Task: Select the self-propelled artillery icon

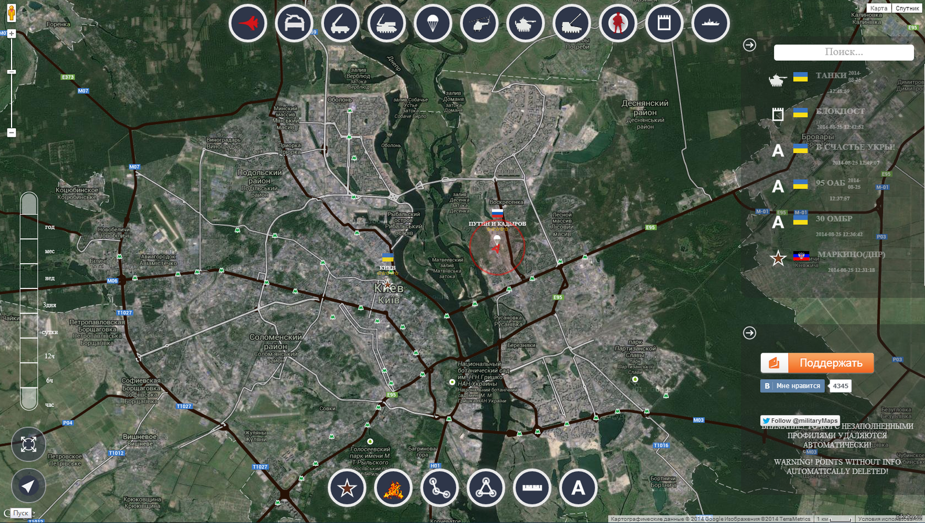Action: point(572,23)
